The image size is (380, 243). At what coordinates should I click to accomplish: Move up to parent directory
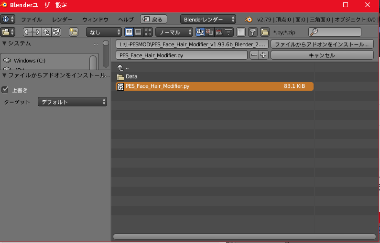(46, 32)
